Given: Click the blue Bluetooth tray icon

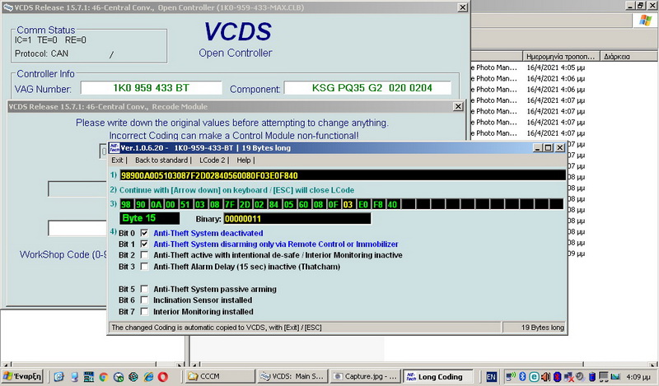Looking at the screenshot, I should pos(522,377).
